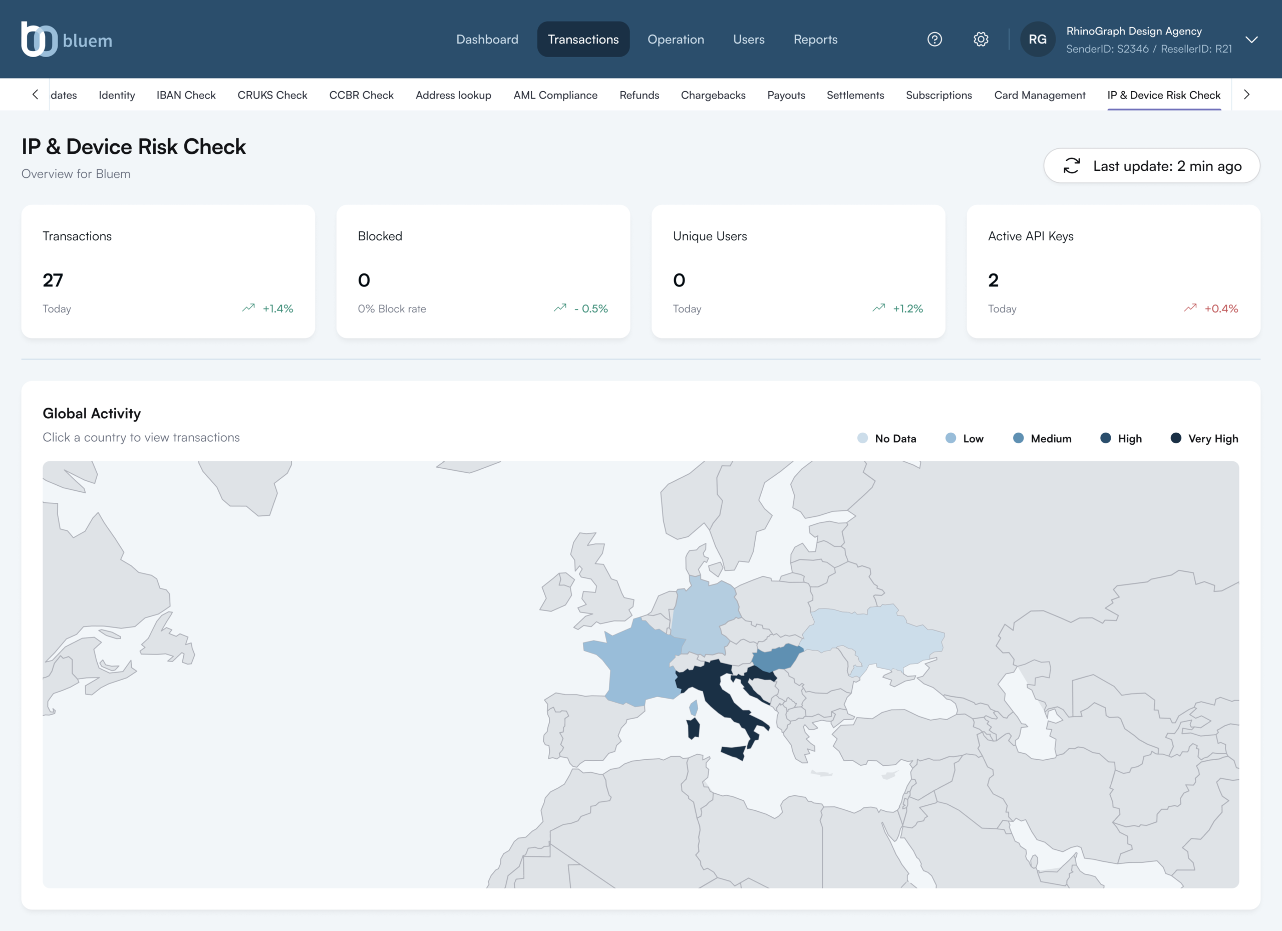Select the Subscriptions tab

click(x=939, y=95)
